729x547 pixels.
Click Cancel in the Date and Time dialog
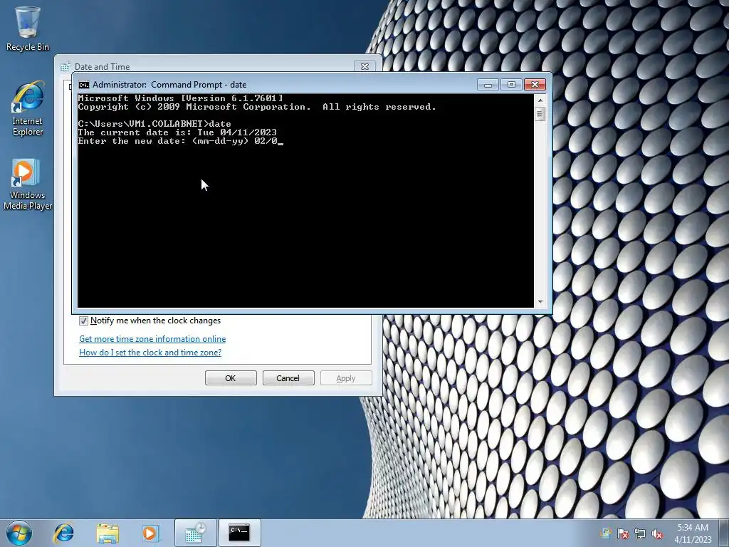288,377
